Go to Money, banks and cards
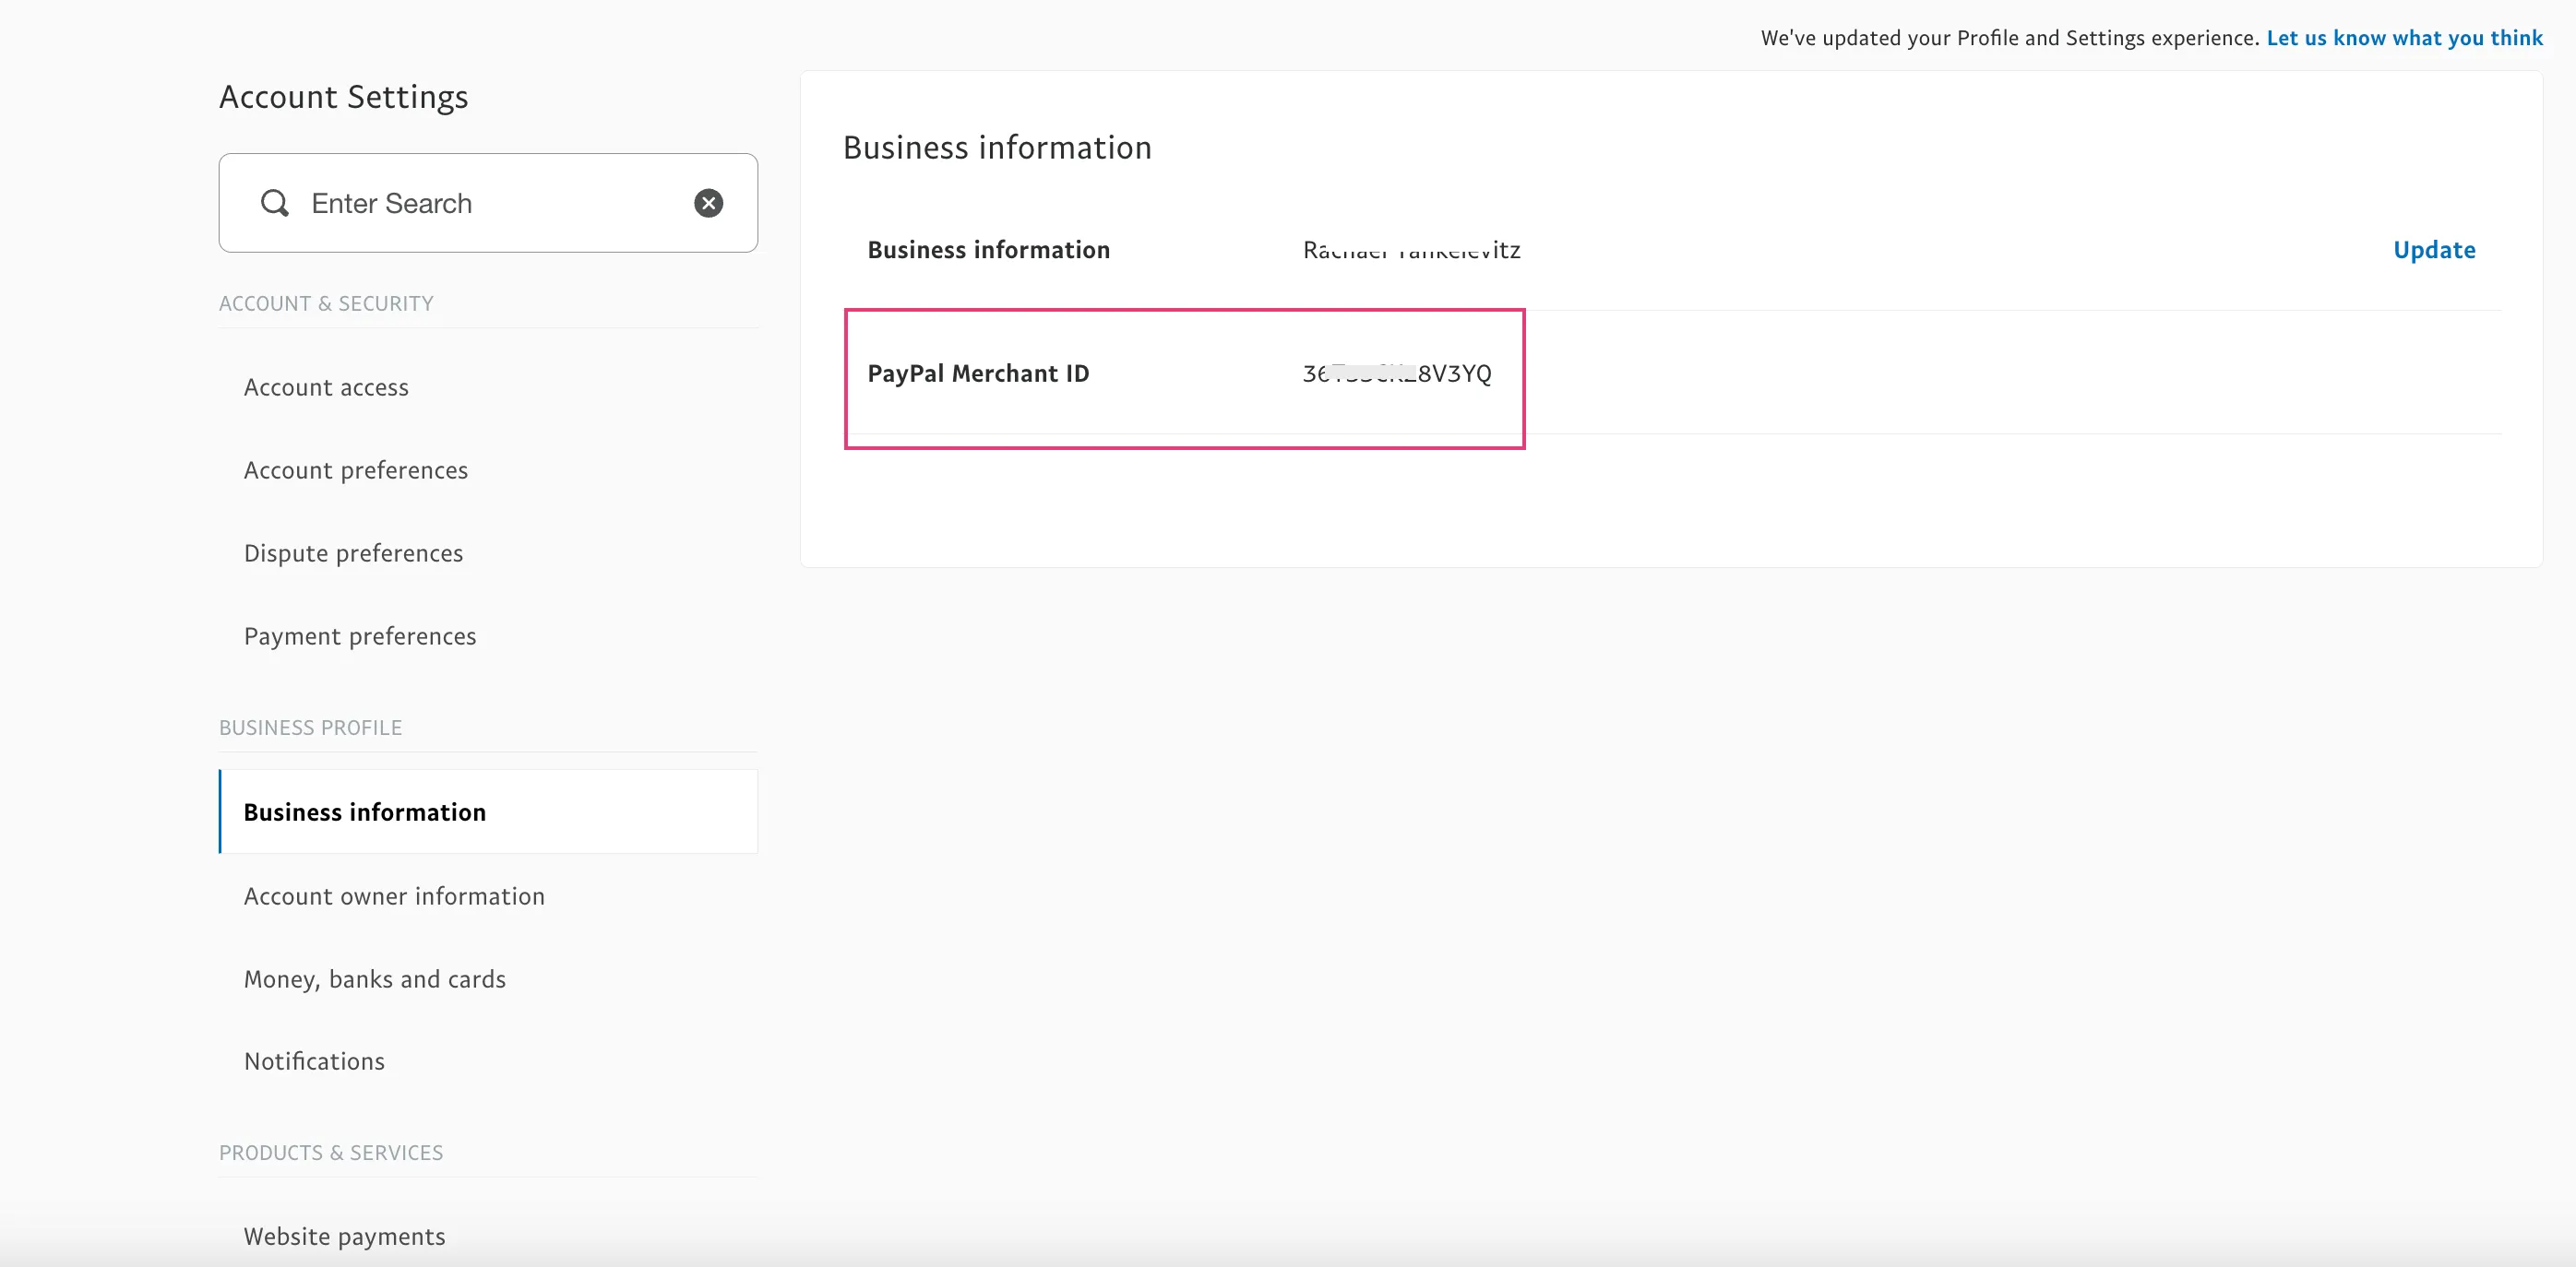Screen dimensions: 2576x1267 (x=375, y=978)
